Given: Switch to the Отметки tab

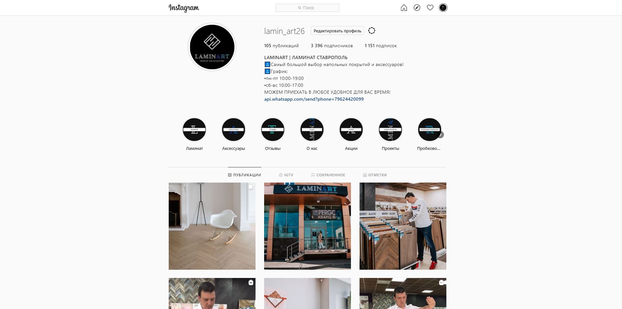Looking at the screenshot, I should (x=375, y=175).
